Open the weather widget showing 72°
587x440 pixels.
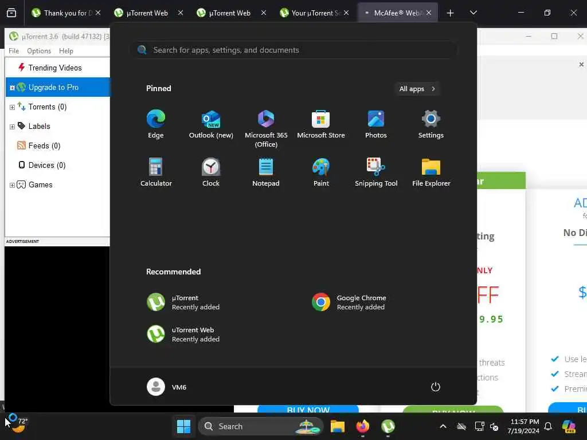pyautogui.click(x=17, y=425)
